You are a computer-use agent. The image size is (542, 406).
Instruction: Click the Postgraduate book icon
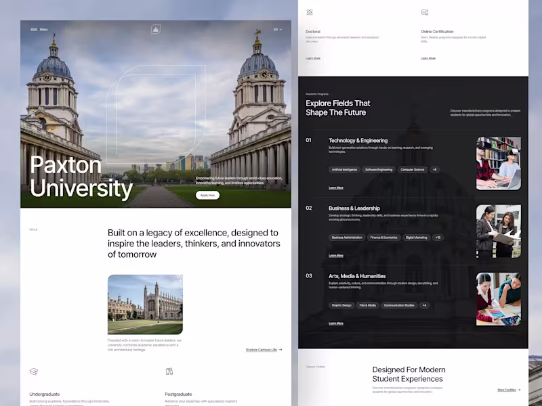(169, 371)
